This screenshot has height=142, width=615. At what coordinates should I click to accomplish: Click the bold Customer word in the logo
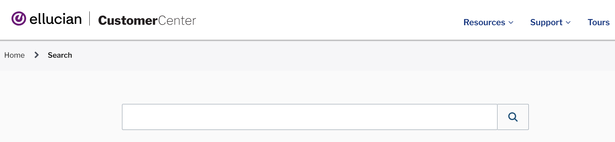(128, 20)
